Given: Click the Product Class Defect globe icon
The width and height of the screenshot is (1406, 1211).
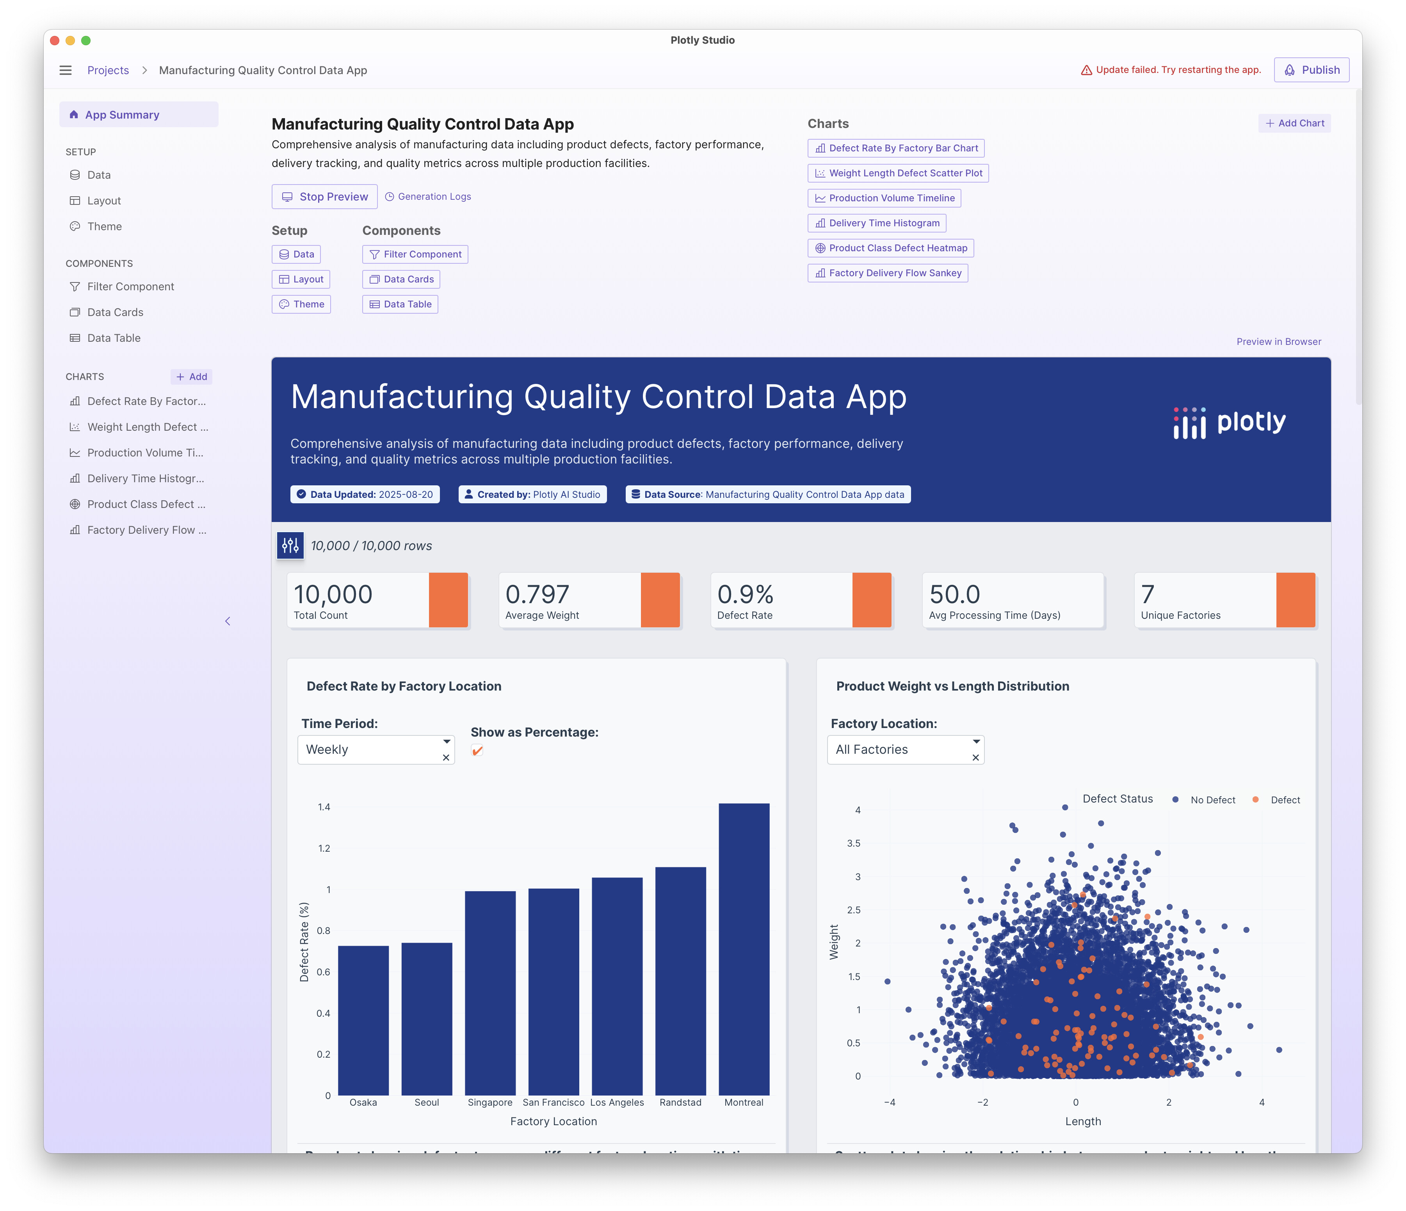Looking at the screenshot, I should (75, 504).
